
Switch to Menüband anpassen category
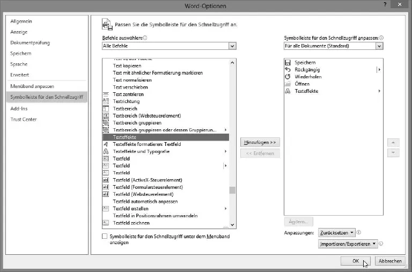pyautogui.click(x=32, y=86)
